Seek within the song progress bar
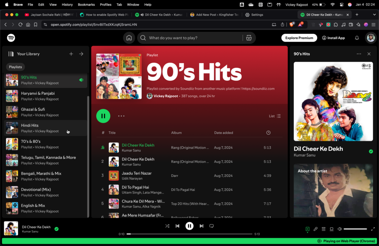 tap(189, 234)
